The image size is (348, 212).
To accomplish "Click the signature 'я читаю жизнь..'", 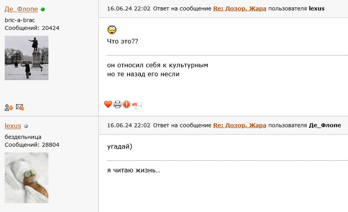I will 134,170.
